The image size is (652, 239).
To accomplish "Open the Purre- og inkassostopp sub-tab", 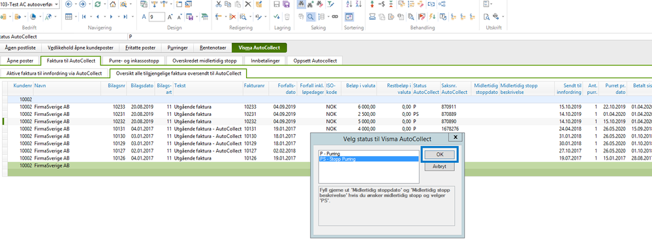I will (134, 61).
